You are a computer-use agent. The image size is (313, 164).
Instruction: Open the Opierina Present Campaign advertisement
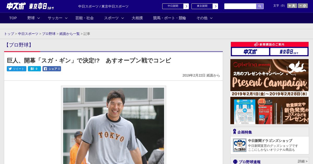(269, 92)
